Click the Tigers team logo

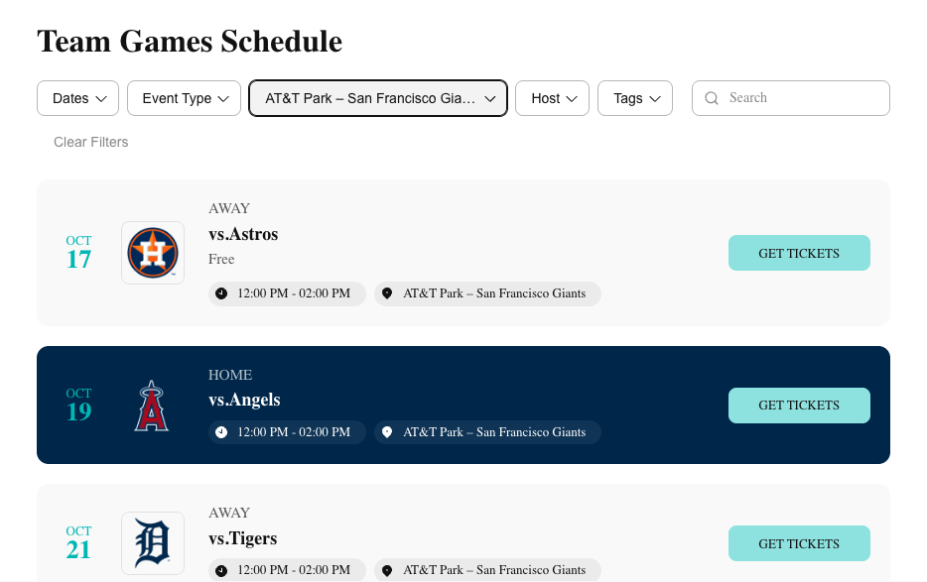[x=153, y=543]
